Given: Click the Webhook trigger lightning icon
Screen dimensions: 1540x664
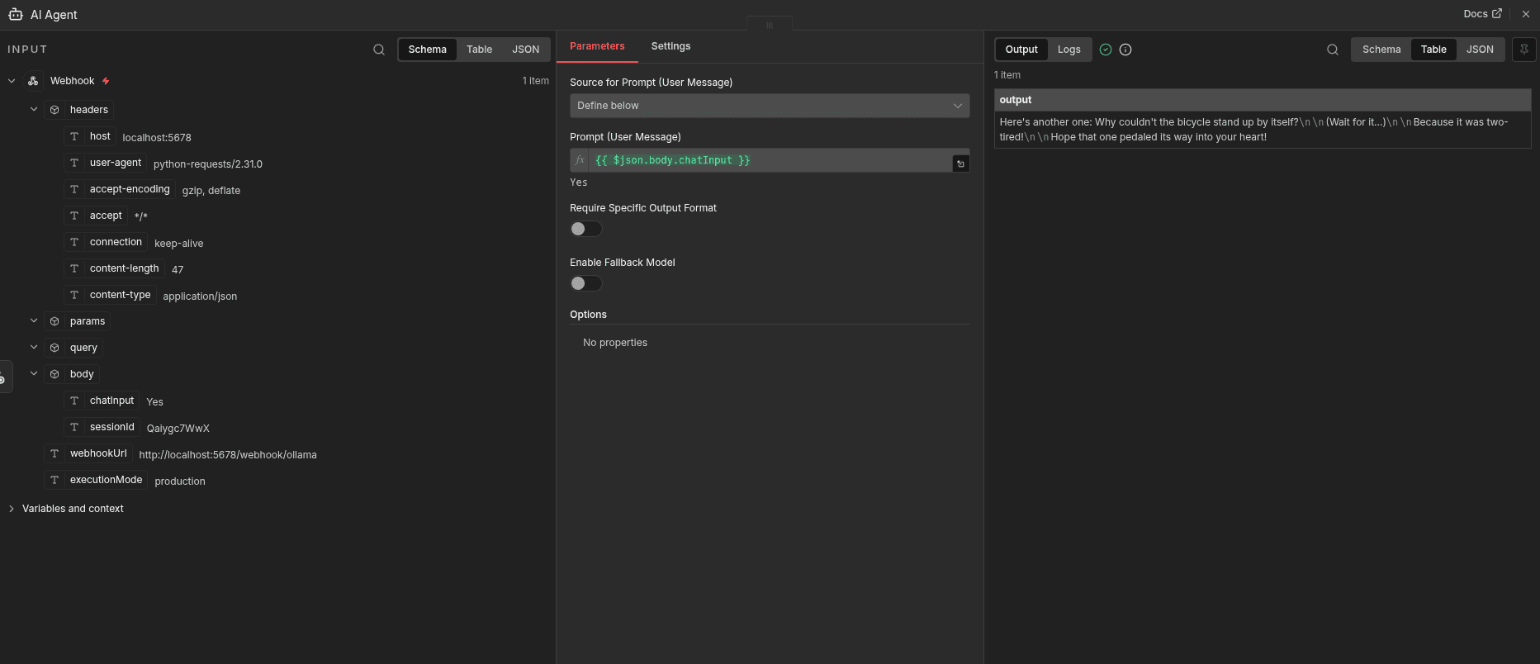Looking at the screenshot, I should point(106,81).
